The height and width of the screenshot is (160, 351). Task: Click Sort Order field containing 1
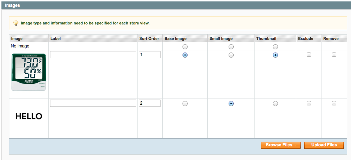[x=150, y=55]
